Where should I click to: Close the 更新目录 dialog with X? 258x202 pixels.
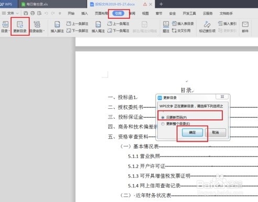tap(222, 96)
